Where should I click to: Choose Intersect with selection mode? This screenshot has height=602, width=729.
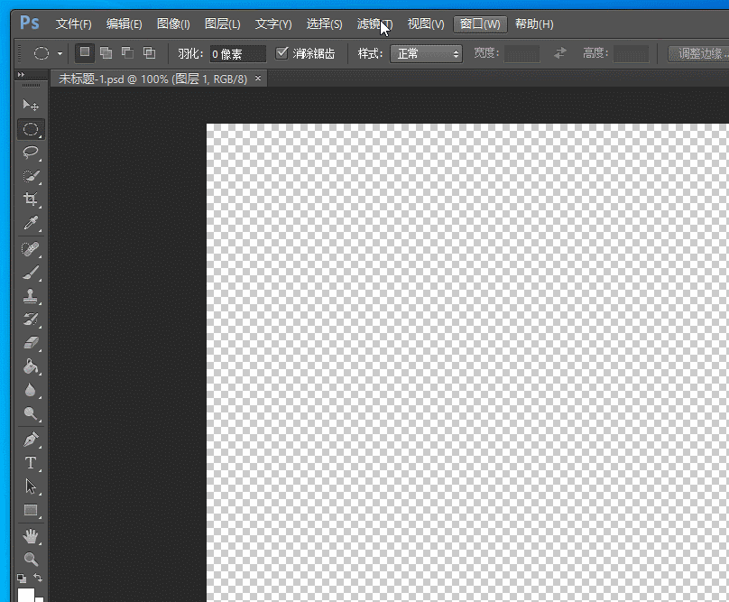pyautogui.click(x=149, y=53)
